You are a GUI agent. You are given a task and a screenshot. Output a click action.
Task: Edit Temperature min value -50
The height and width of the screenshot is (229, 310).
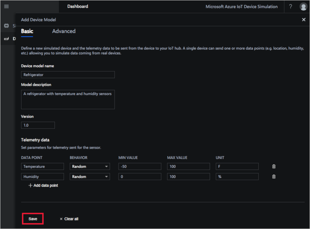click(x=140, y=167)
